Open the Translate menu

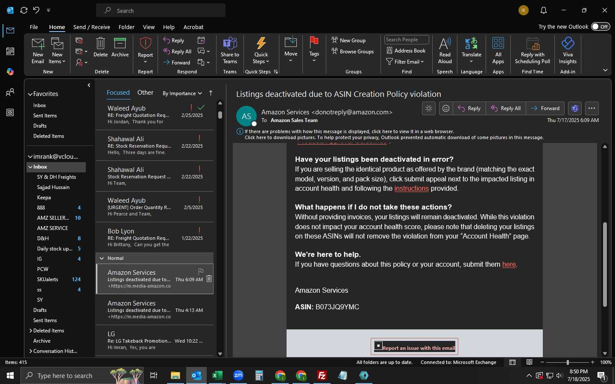tap(471, 50)
